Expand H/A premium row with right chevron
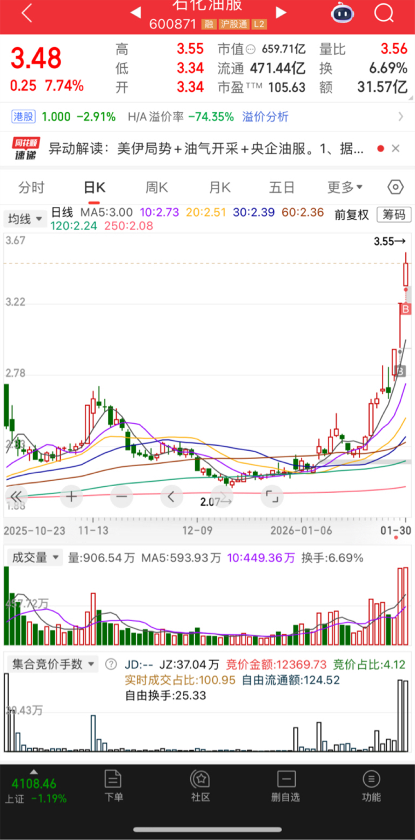Image resolution: width=415 pixels, height=840 pixels. (x=400, y=117)
